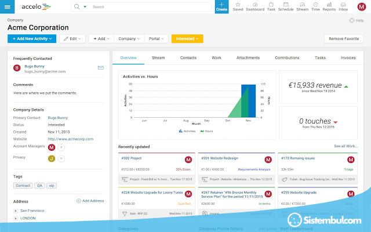This screenshot has width=371, height=232.
Task: Click M avatar on #301 Website Redesign card
Action: point(268,160)
